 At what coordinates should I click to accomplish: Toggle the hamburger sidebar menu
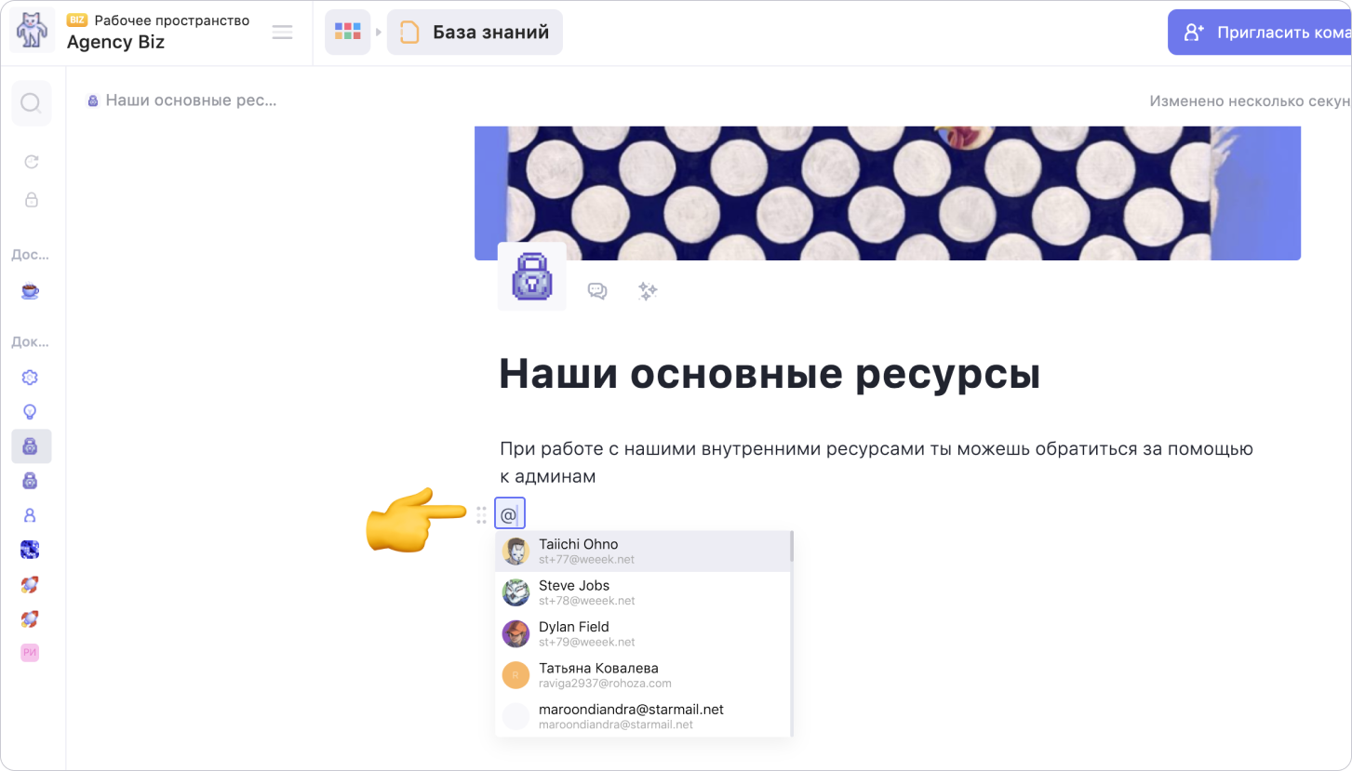[282, 33]
